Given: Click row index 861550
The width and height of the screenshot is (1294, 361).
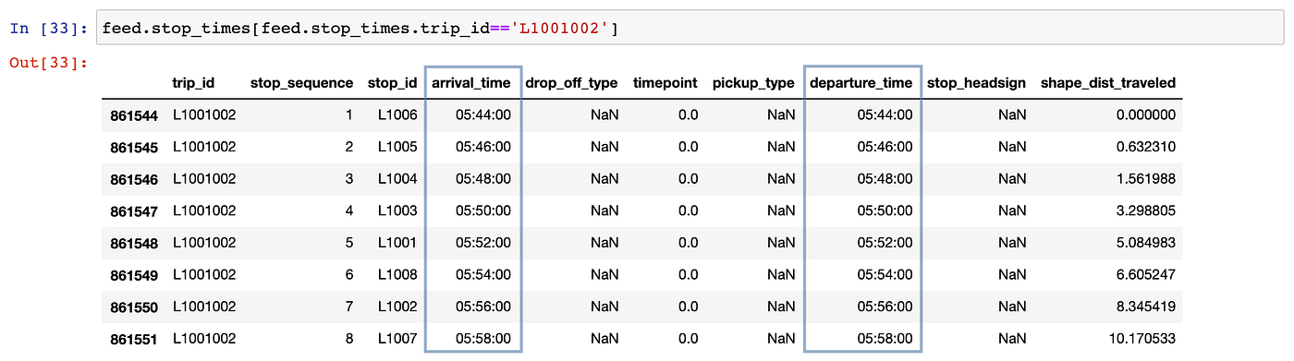Looking at the screenshot, I should 134,307.
